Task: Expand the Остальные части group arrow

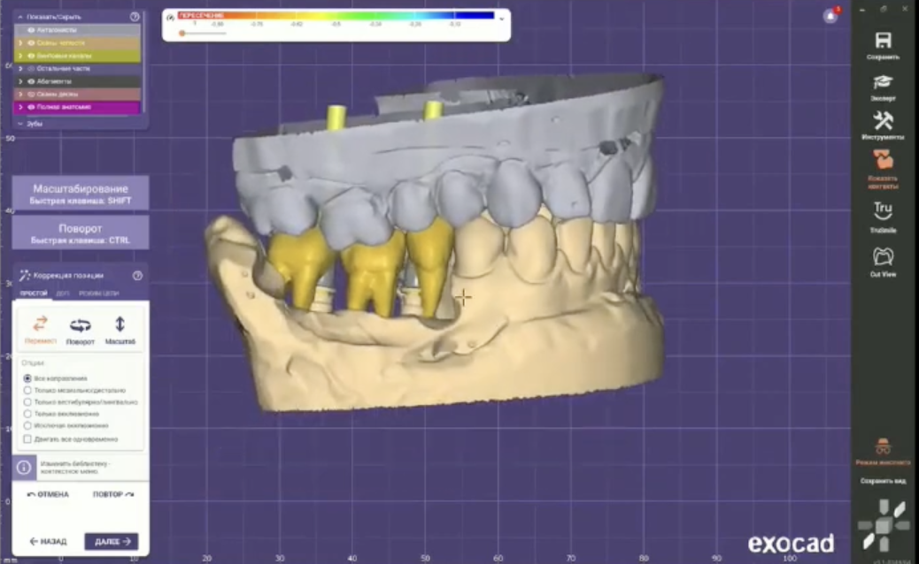Action: [x=20, y=68]
